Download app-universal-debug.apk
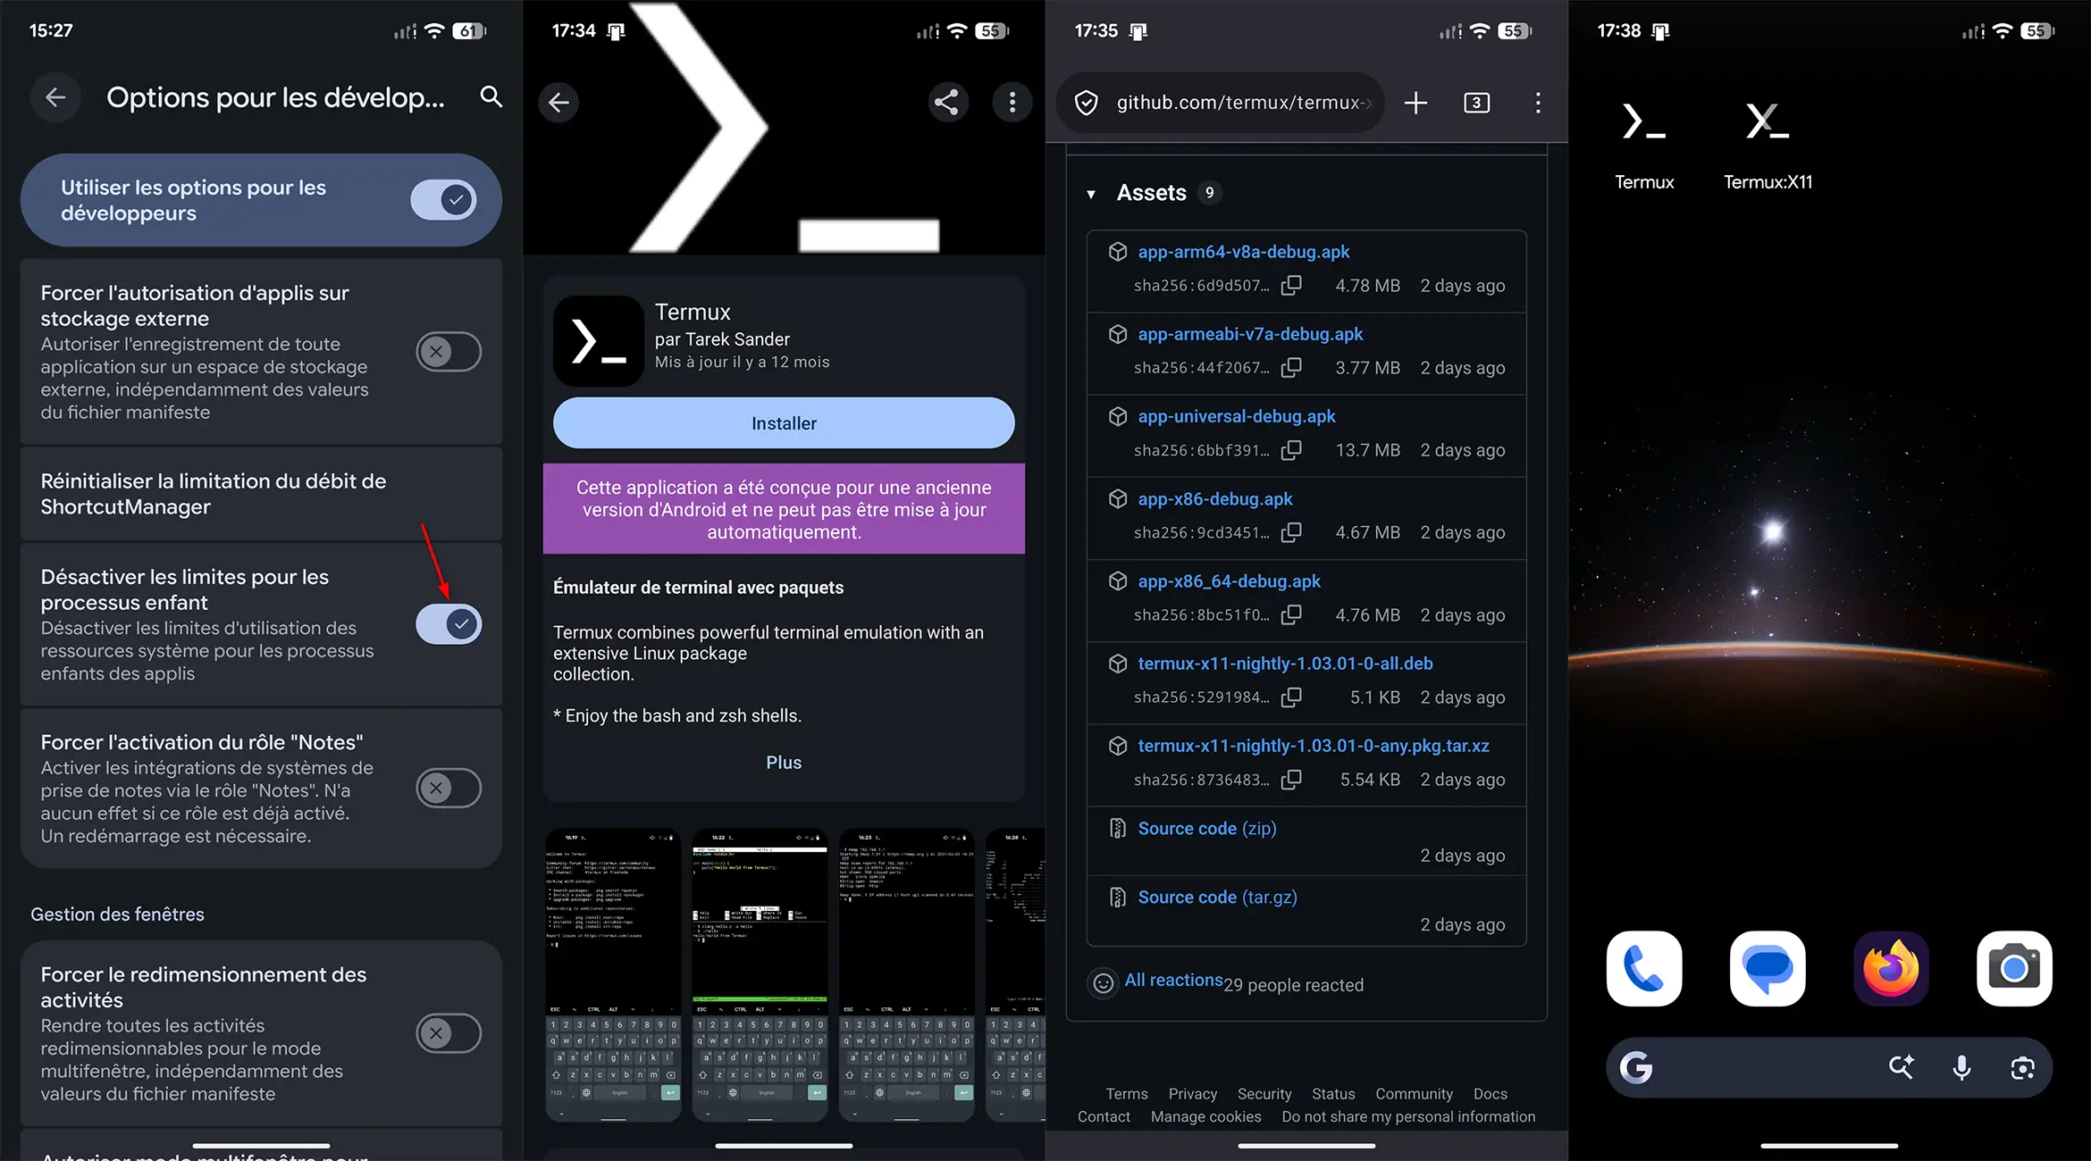 (1237, 416)
